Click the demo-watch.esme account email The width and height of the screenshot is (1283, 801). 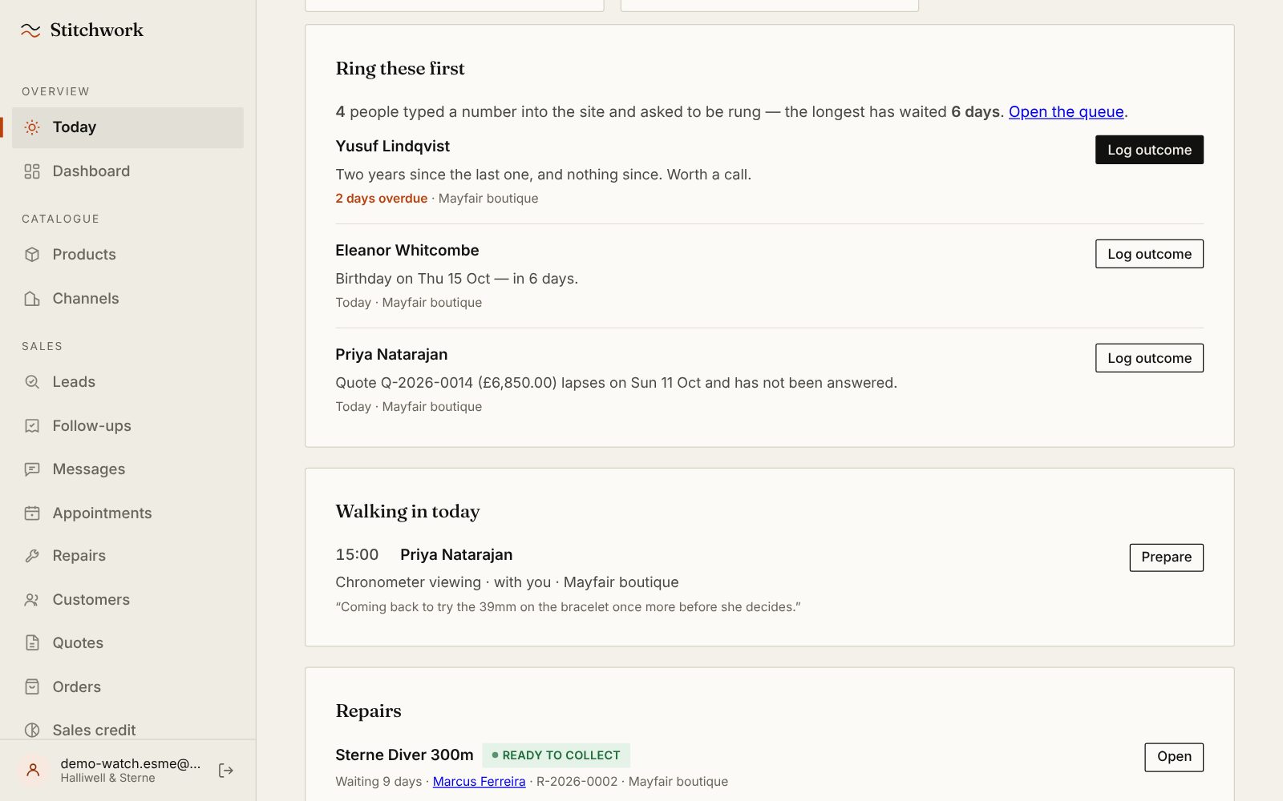click(131, 763)
